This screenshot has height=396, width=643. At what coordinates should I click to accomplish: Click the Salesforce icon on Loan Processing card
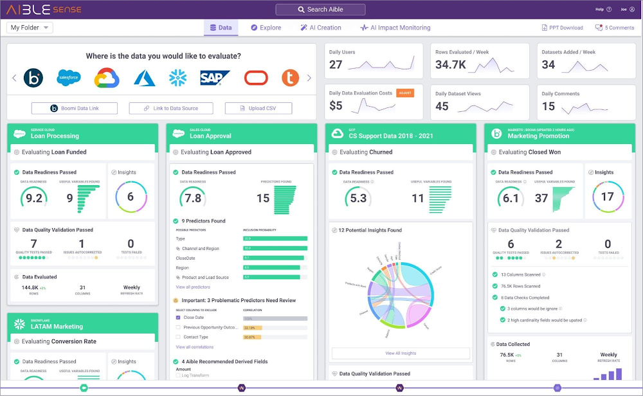(20, 134)
